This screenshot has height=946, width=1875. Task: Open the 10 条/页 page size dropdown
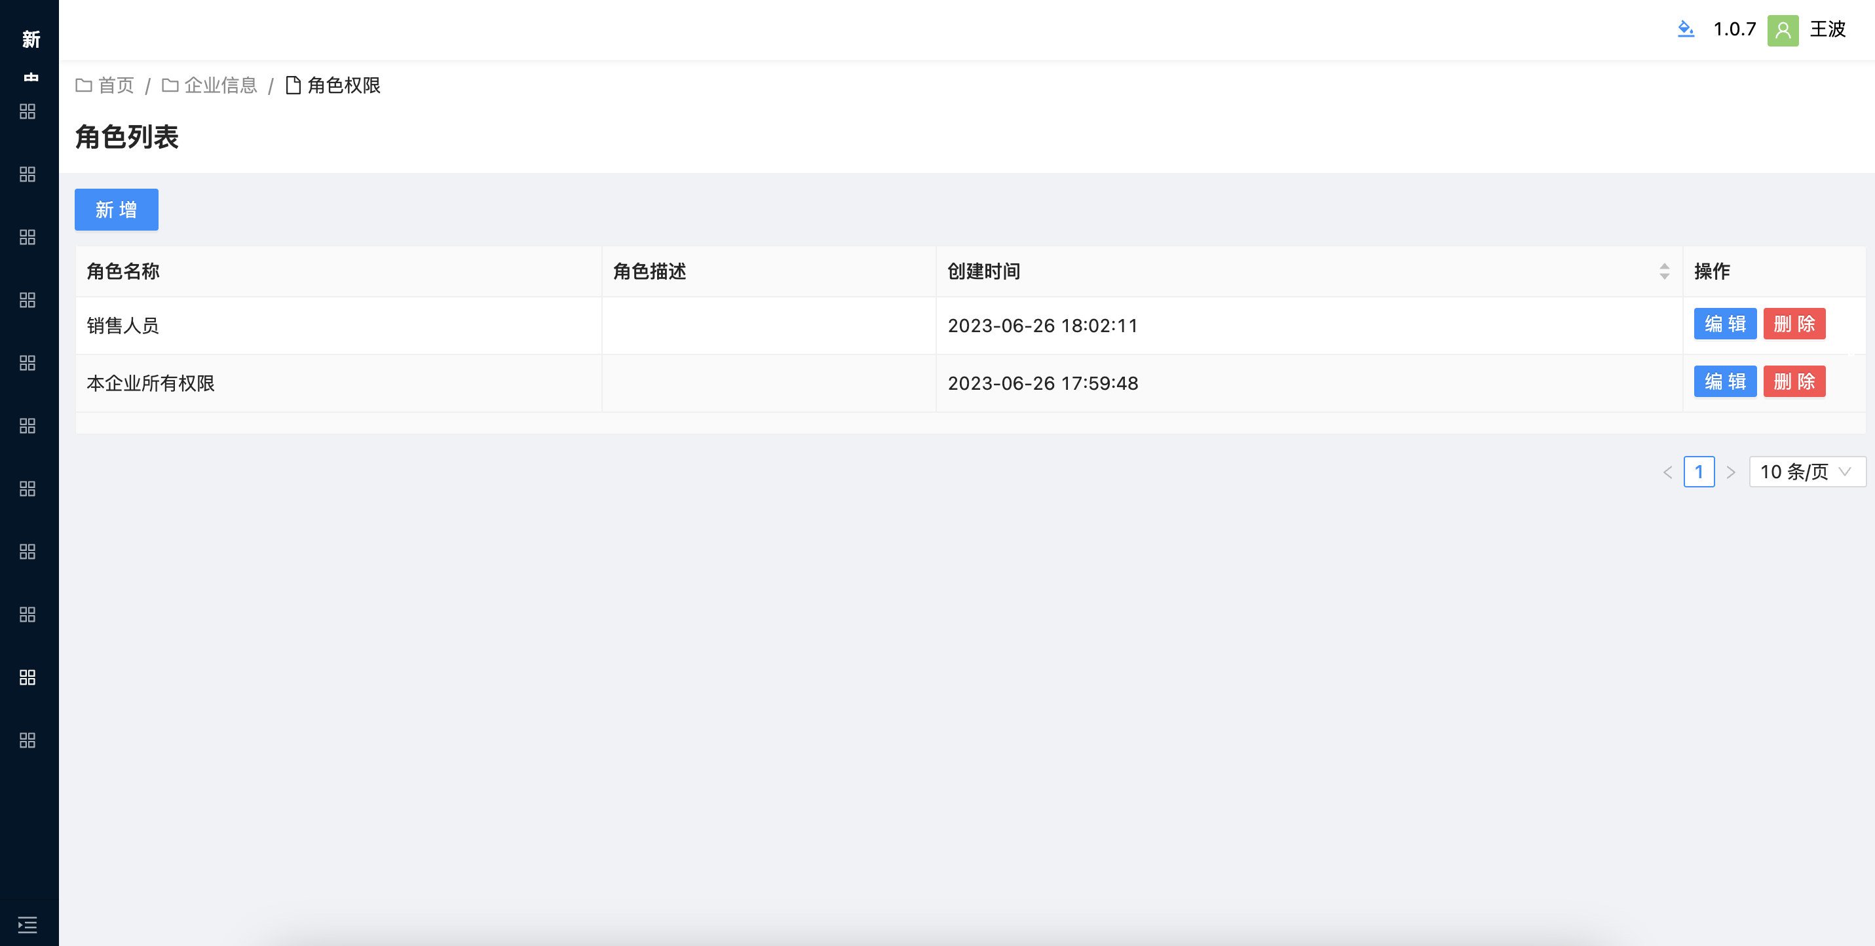pyautogui.click(x=1808, y=472)
